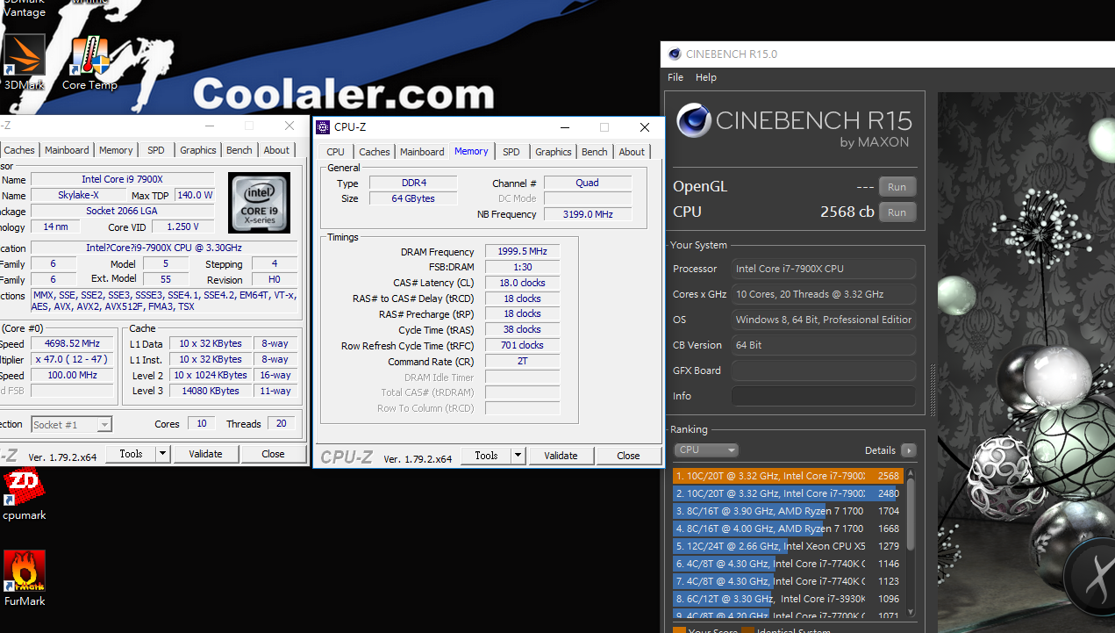This screenshot has height=633, width=1115.
Task: Click the Cinebench Processor field Intel Core i7-7900X CPU
Action: tap(824, 269)
